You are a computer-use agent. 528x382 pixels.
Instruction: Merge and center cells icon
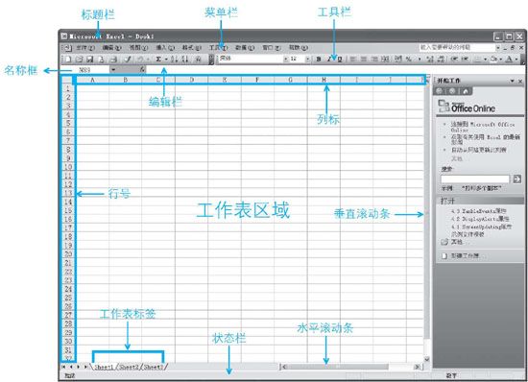(385, 59)
